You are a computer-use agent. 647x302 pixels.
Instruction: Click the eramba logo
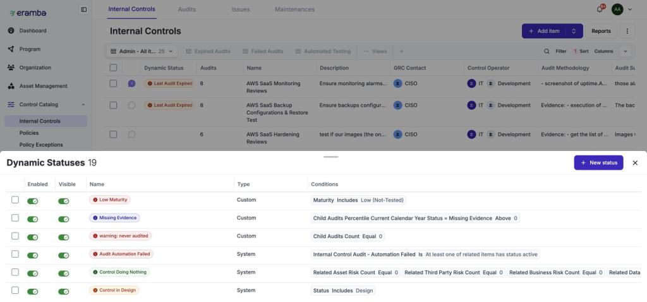[x=28, y=13]
